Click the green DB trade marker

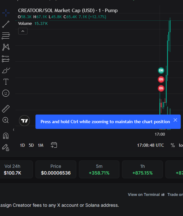tap(161, 71)
